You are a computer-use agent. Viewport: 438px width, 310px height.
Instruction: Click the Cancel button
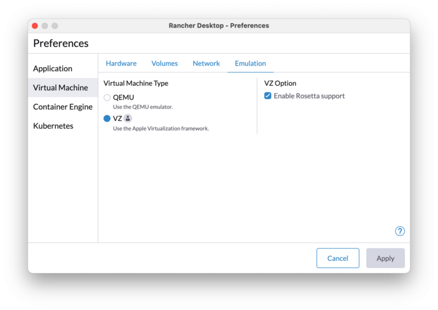tap(338, 258)
